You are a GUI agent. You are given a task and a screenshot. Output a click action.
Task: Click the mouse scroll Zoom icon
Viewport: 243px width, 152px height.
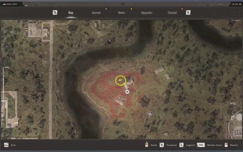click(147, 145)
